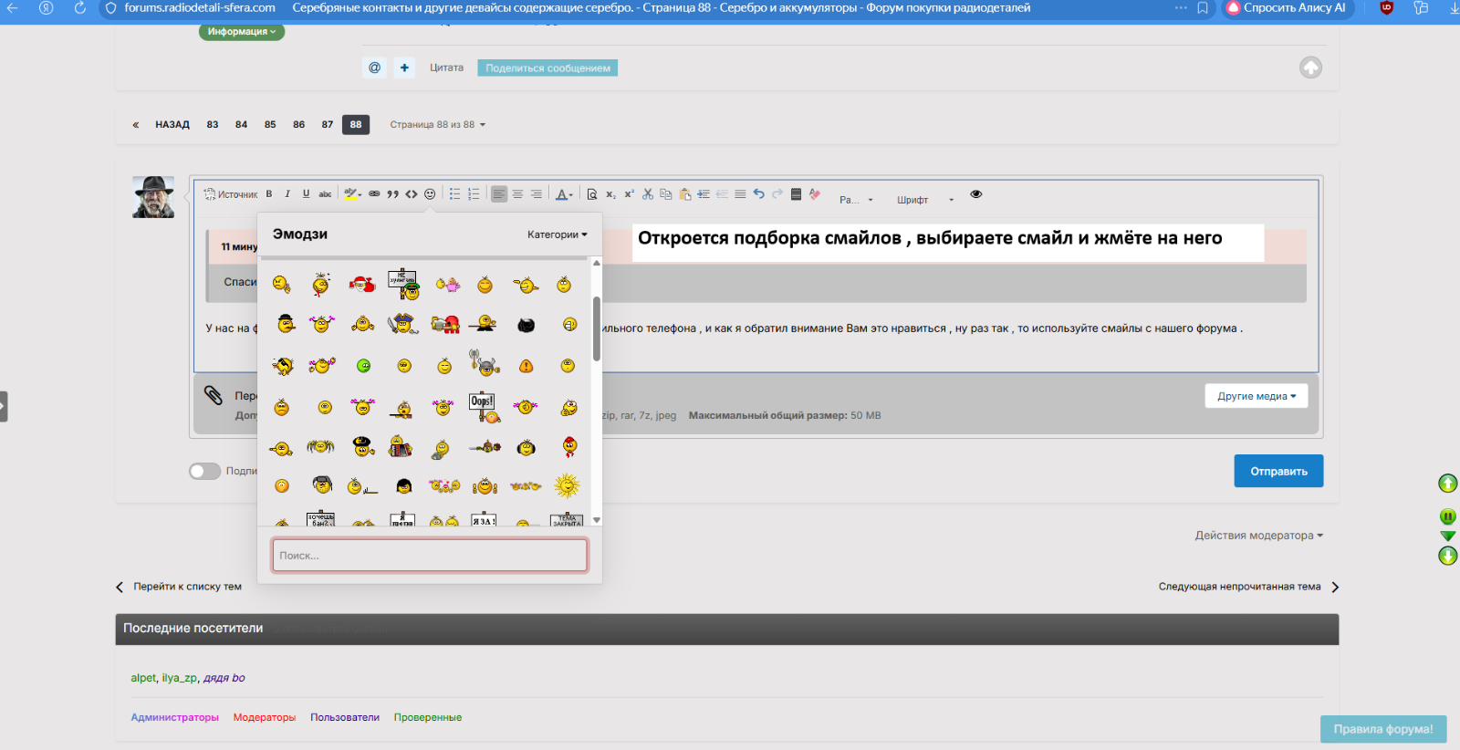The image size is (1460, 750).
Task: Toggle the subscribe switch below the editor
Action: 204,471
